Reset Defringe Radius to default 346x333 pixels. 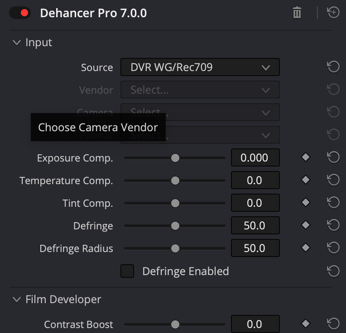tap(333, 247)
